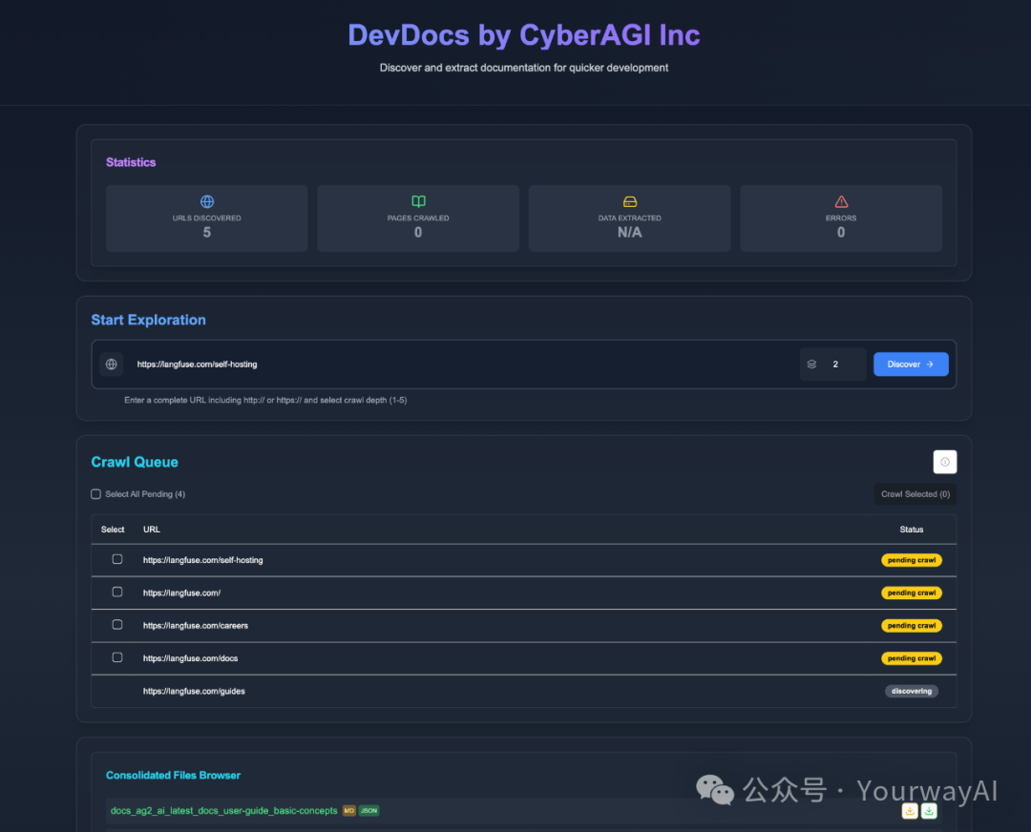Check the langfuse.com/careers row checkbox
1031x832 pixels.
tap(117, 625)
